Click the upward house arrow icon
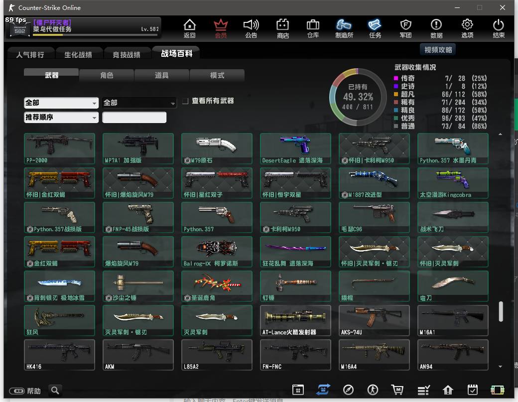The image size is (518, 402). (x=448, y=390)
